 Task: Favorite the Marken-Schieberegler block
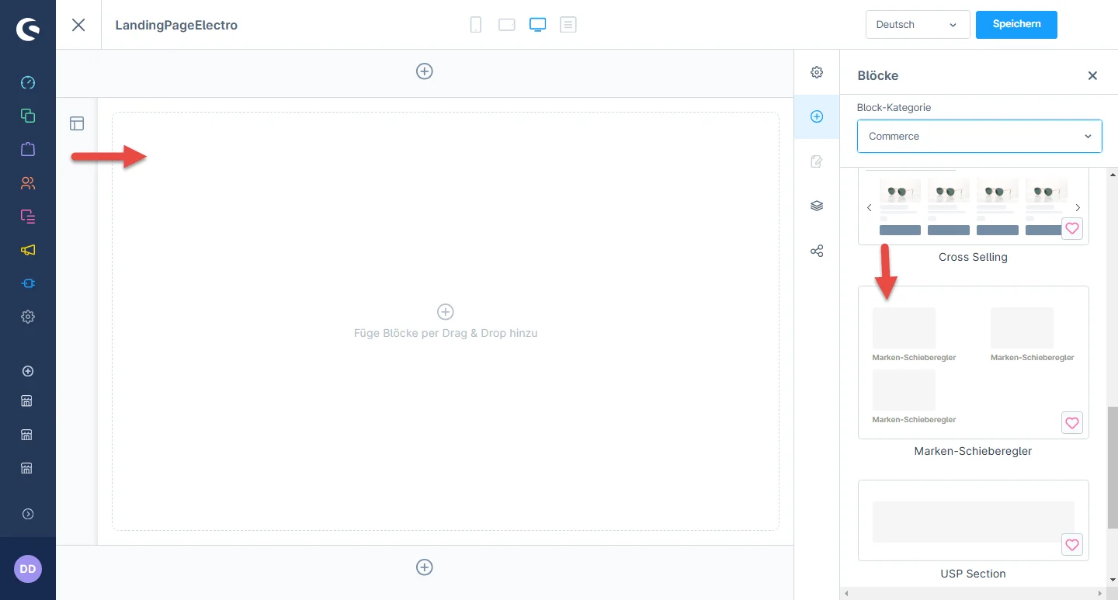pyautogui.click(x=1071, y=423)
